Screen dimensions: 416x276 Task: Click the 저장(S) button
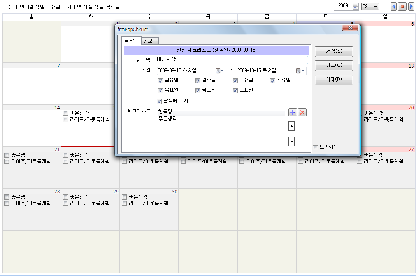[334, 51]
